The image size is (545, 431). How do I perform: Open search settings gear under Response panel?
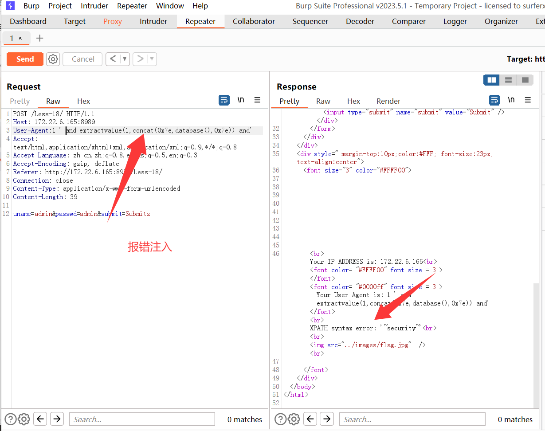click(294, 419)
